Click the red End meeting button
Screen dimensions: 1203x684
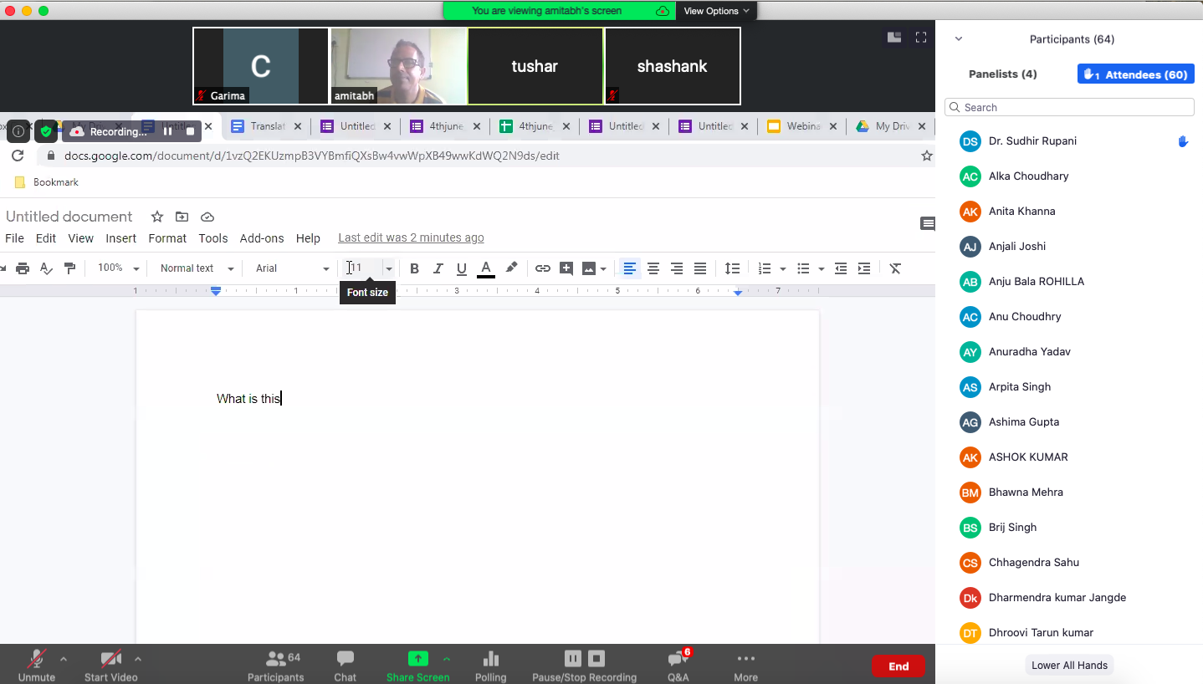pyautogui.click(x=898, y=666)
